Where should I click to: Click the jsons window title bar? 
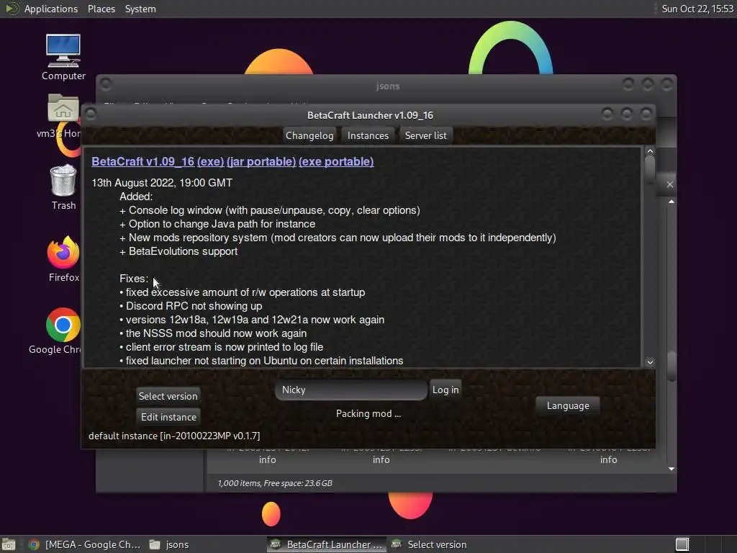click(387, 86)
